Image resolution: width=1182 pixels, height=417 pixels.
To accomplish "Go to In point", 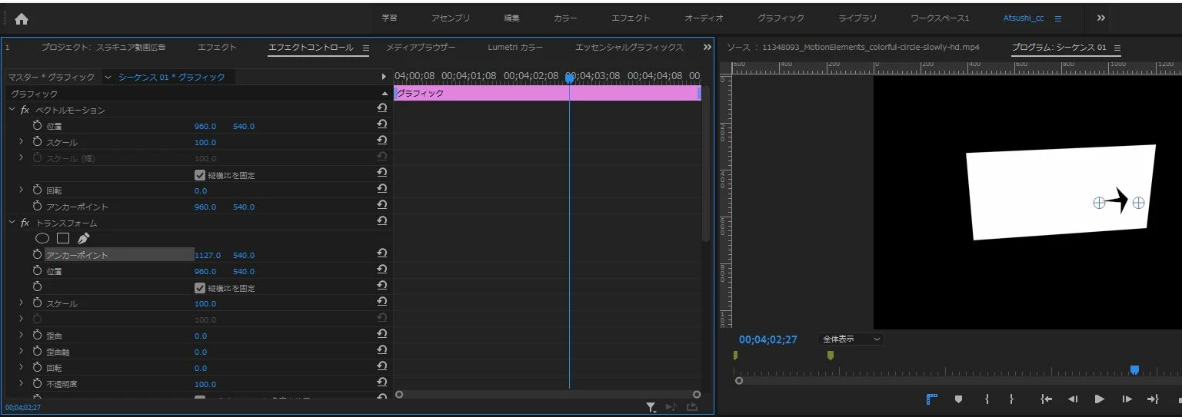I will click(1046, 399).
